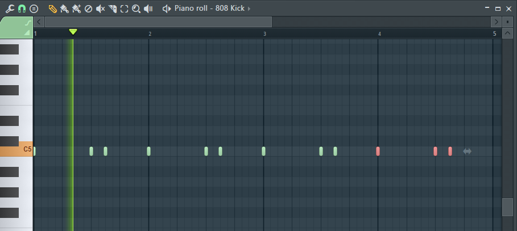Activate the Zoom magnifier tool

136,9
